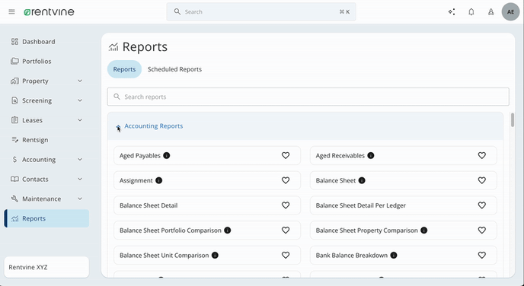Focus the Search reports field
This screenshot has height=286, width=524.
tap(308, 97)
